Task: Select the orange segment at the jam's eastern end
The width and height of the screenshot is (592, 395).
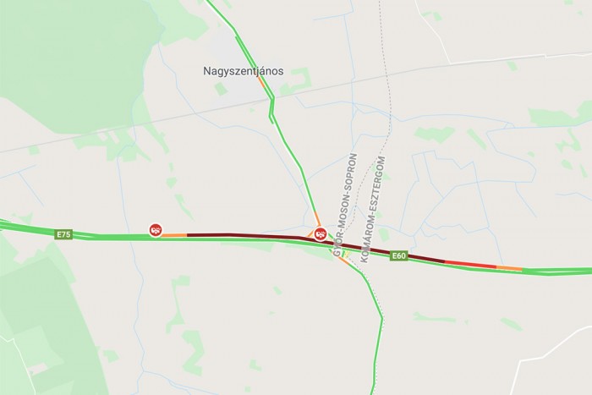Action: 509,268
